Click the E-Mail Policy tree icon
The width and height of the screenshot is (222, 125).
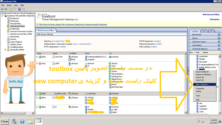pyautogui.click(x=8, y=29)
